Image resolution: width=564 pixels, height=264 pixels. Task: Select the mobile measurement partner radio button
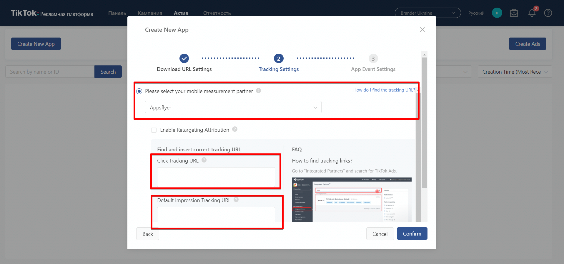[139, 91]
